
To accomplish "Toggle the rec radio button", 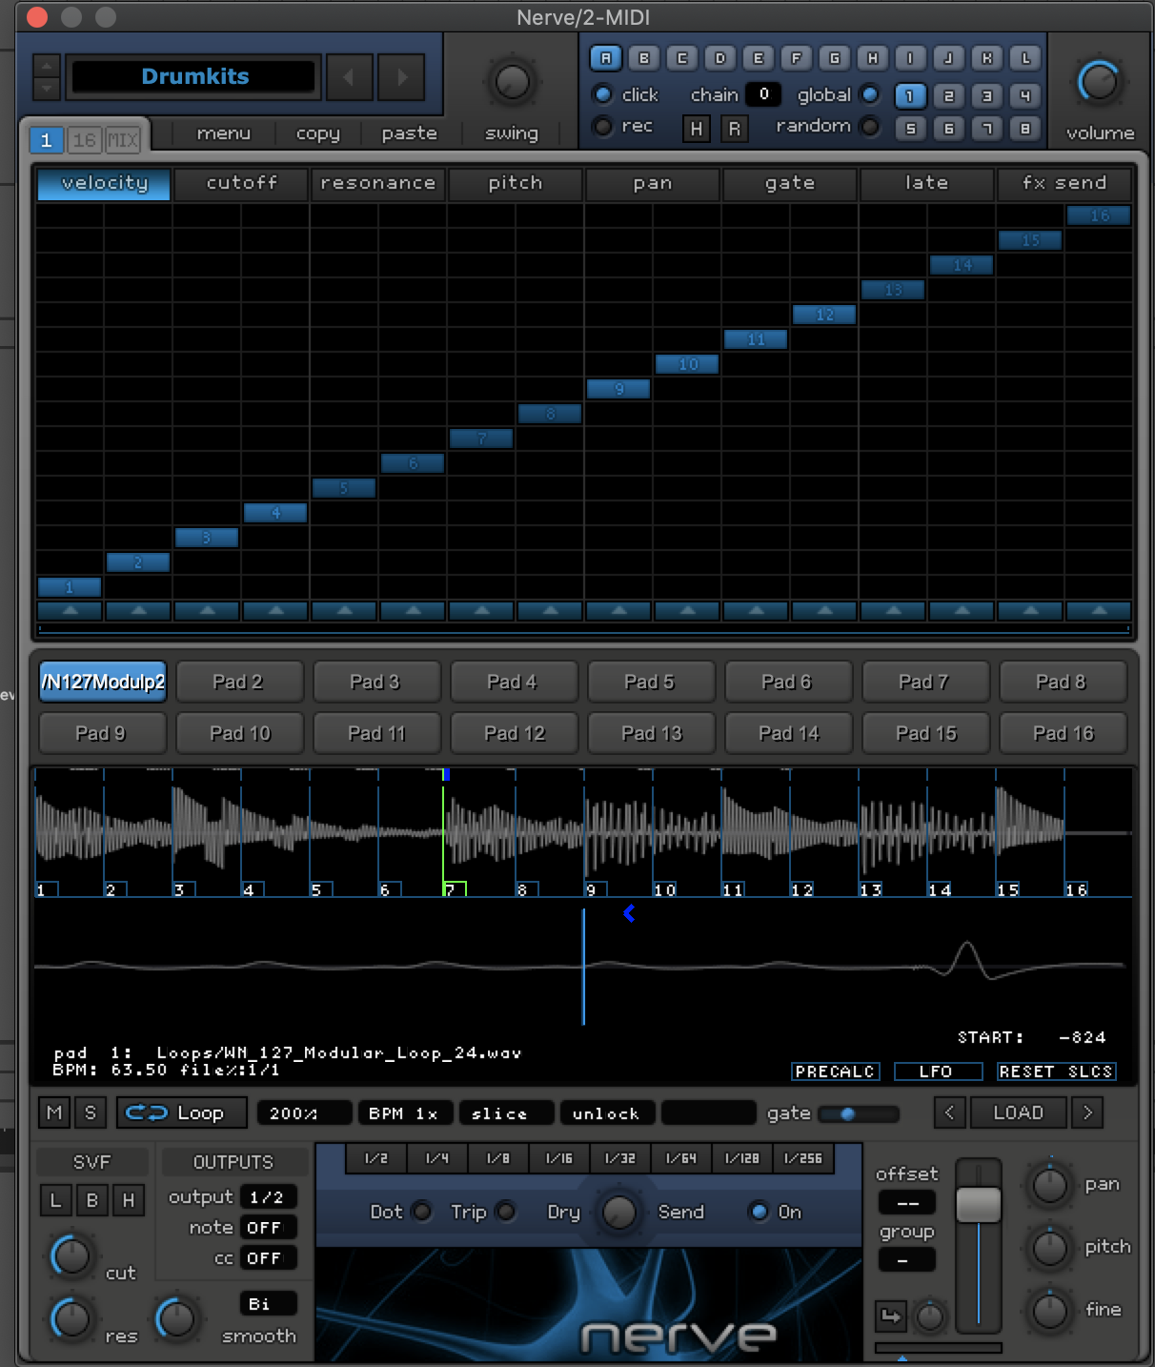I will click(x=602, y=126).
